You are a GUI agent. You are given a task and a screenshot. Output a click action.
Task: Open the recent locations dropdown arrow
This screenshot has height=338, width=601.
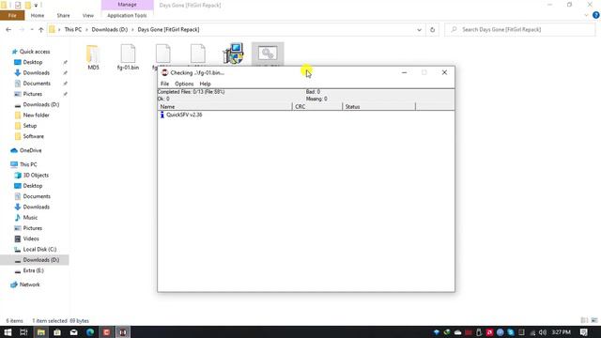[31, 29]
